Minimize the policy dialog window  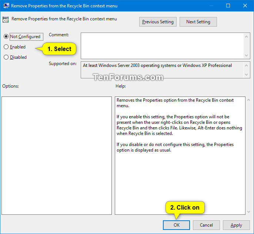pos(211,6)
